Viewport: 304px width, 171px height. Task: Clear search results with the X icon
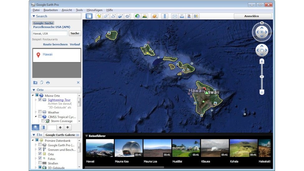(78, 83)
